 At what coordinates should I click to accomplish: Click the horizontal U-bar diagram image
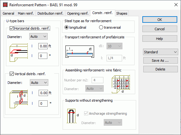pos(19,53)
